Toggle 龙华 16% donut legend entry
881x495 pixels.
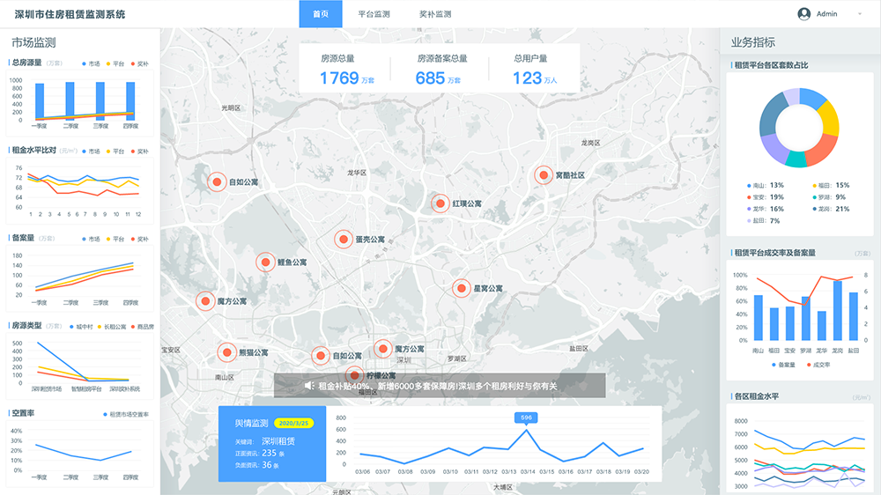click(x=766, y=209)
